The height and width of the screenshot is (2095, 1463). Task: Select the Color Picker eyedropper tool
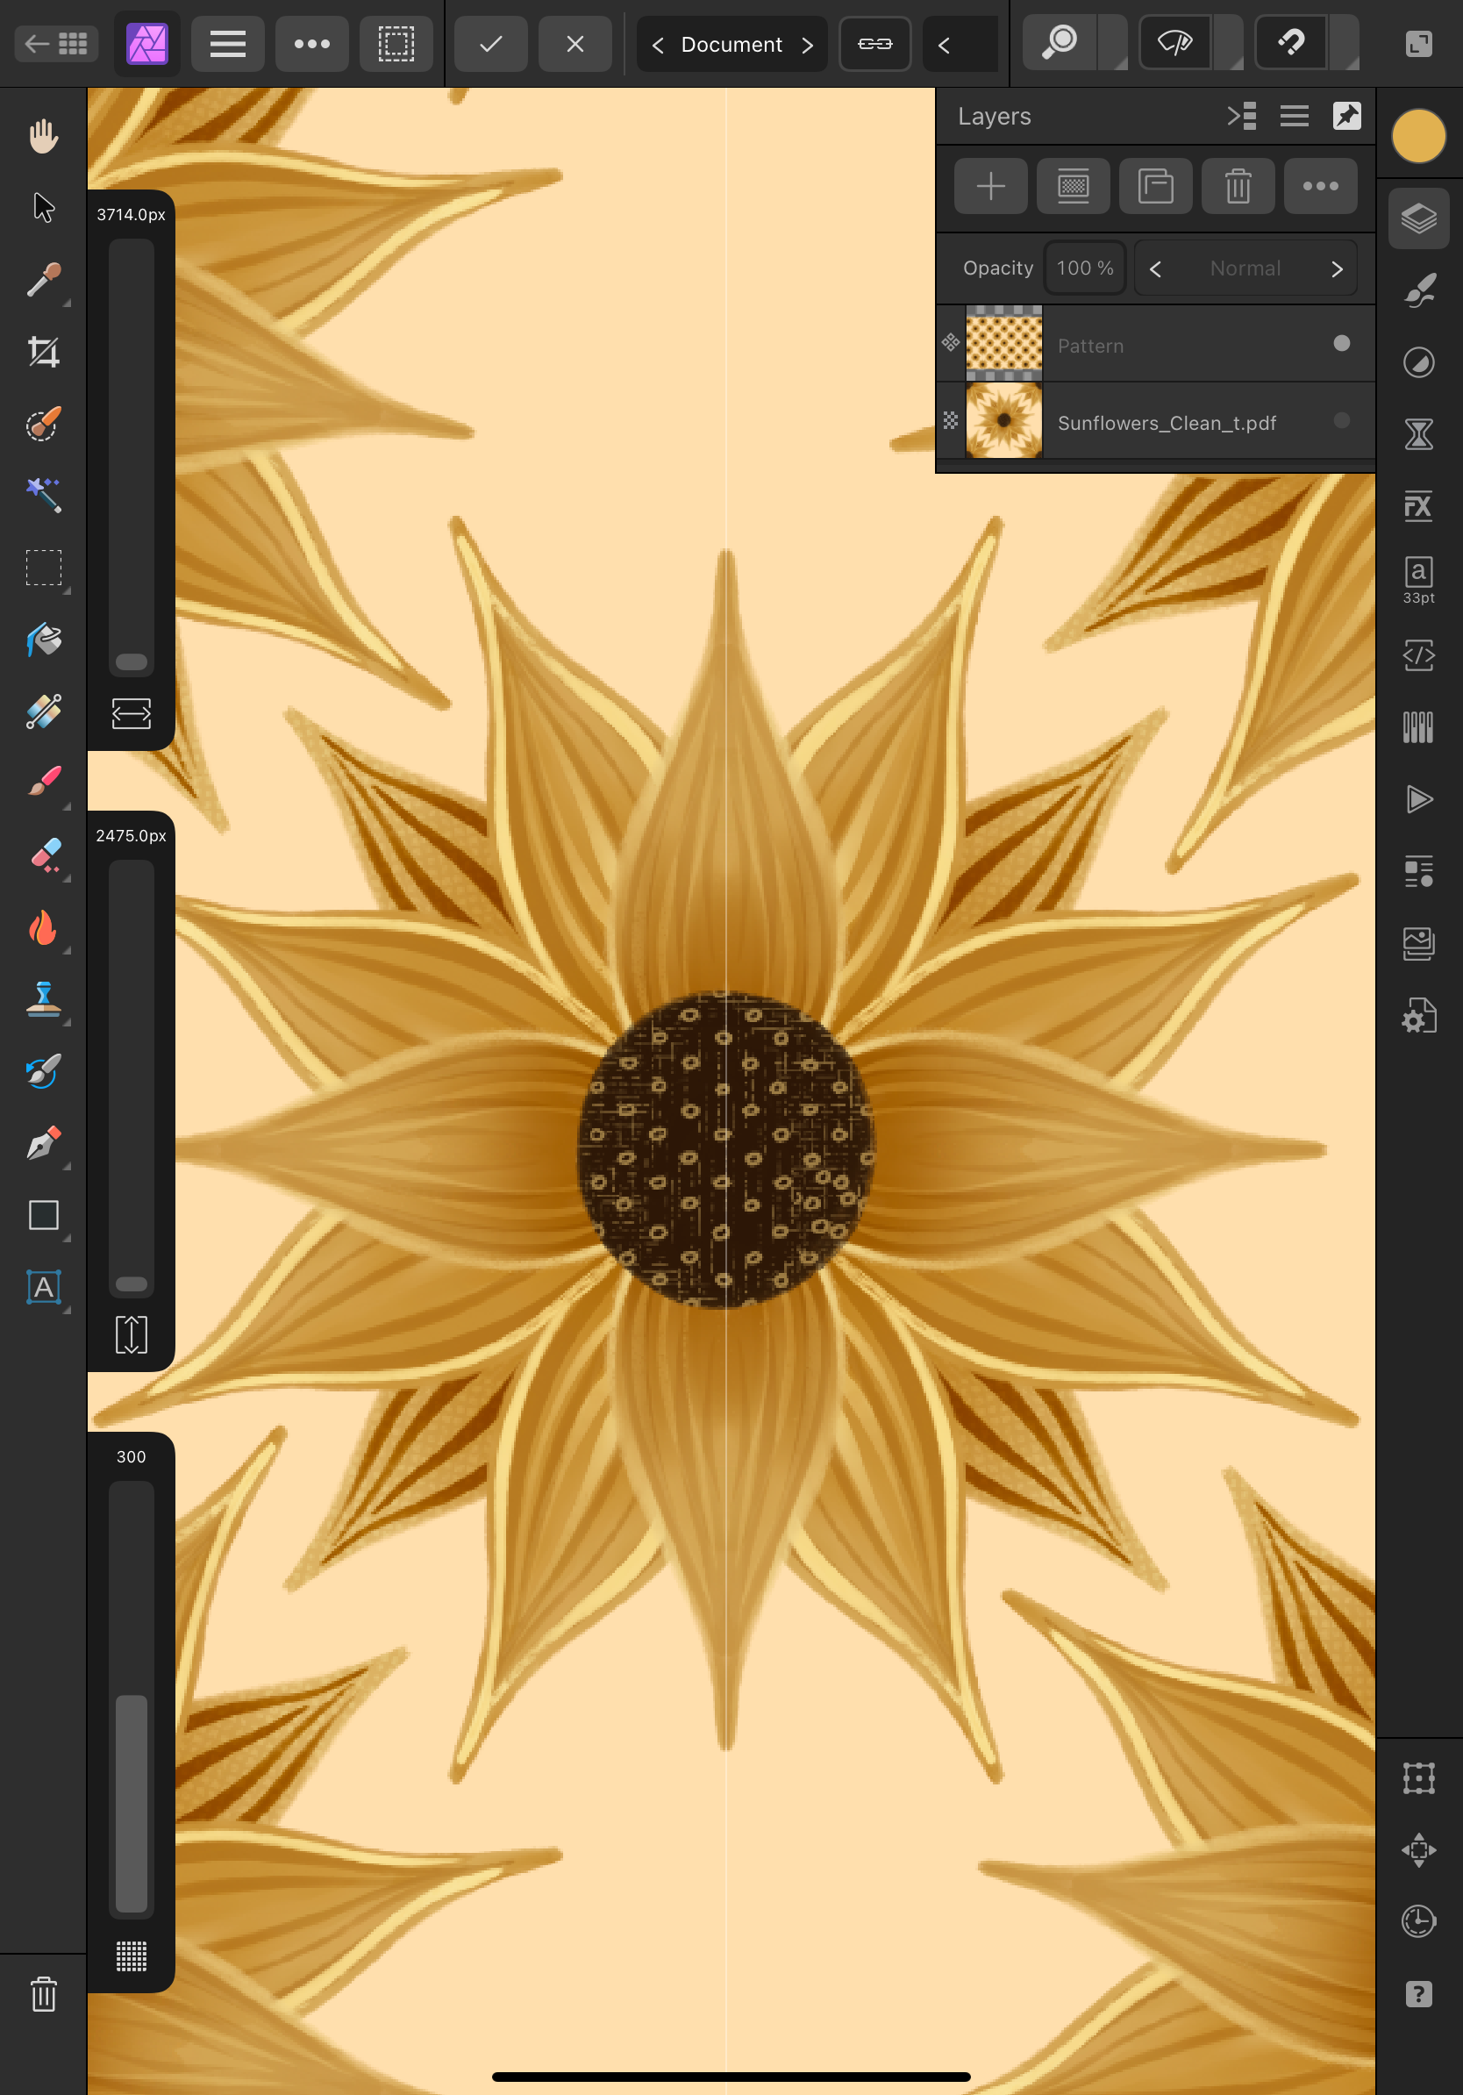click(x=43, y=280)
